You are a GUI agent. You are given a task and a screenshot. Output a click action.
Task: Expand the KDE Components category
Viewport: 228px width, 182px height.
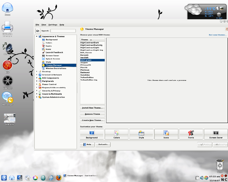click(x=36, y=78)
